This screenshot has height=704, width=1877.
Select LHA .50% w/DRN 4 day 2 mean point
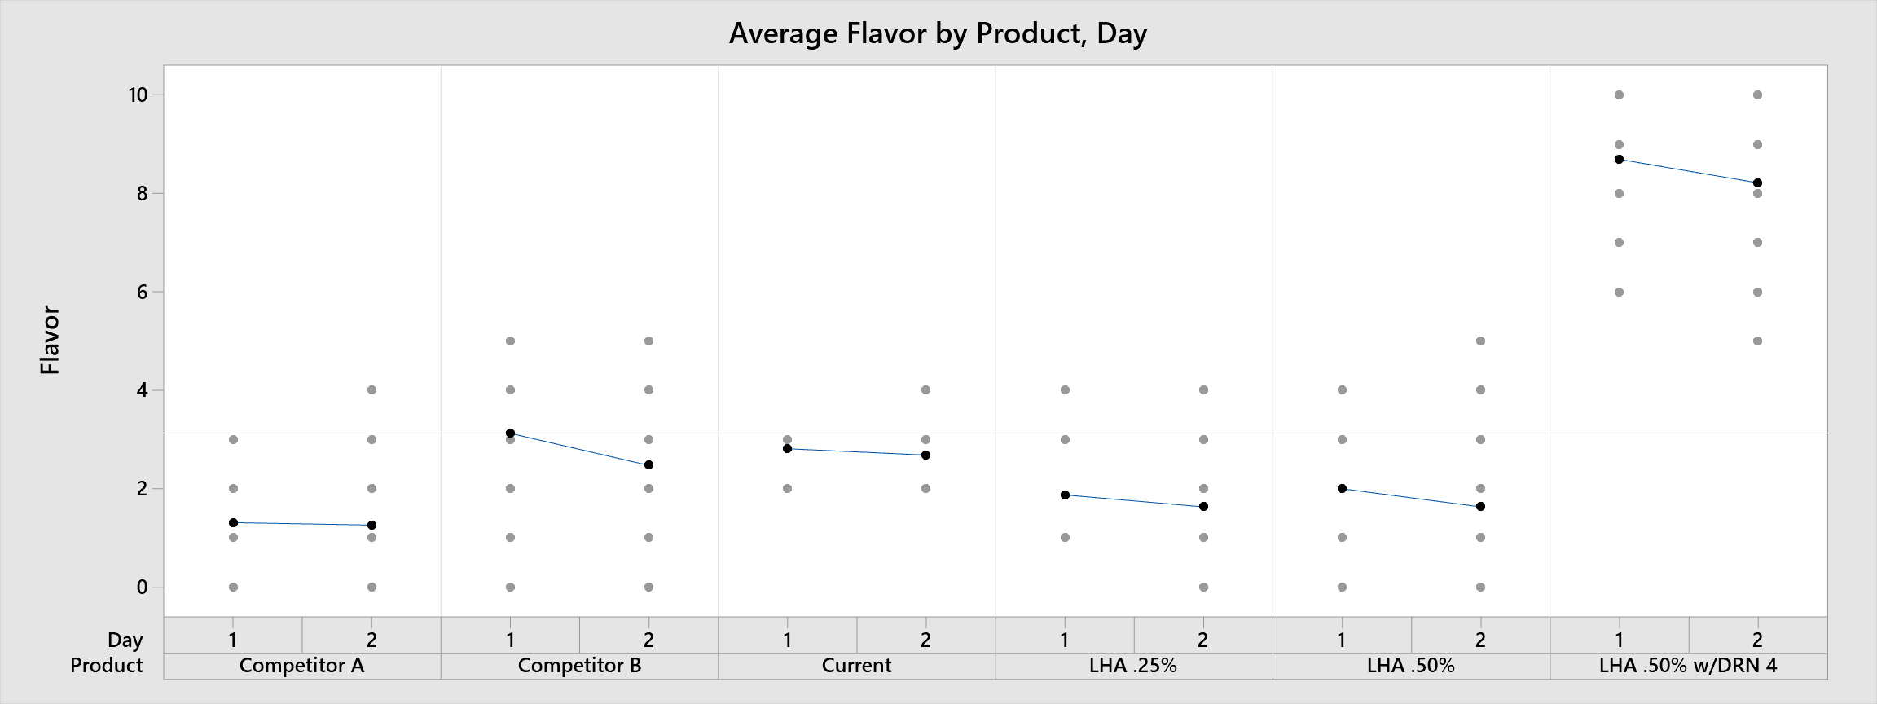pos(1757,183)
